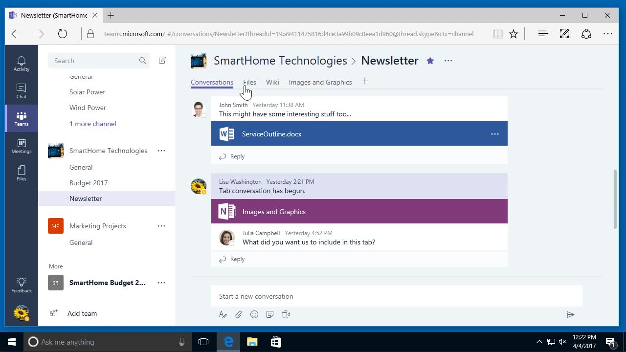Add a new tab with plus icon
Viewport: 626px width, 352px height.
click(x=365, y=82)
